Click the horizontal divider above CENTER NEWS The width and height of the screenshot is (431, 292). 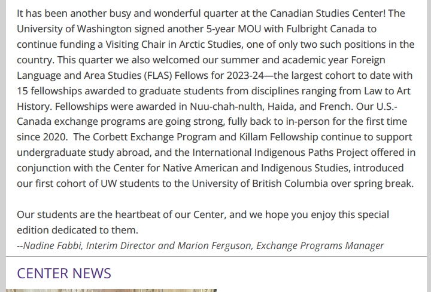(216, 257)
